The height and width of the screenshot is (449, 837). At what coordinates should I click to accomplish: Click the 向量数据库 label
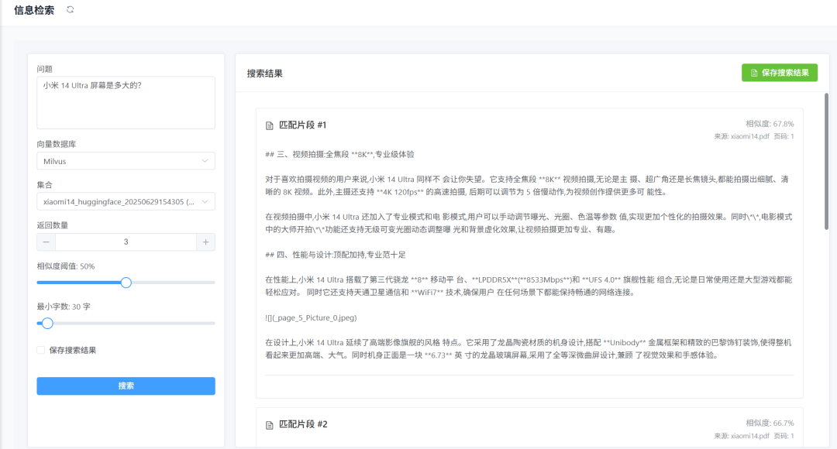point(57,144)
